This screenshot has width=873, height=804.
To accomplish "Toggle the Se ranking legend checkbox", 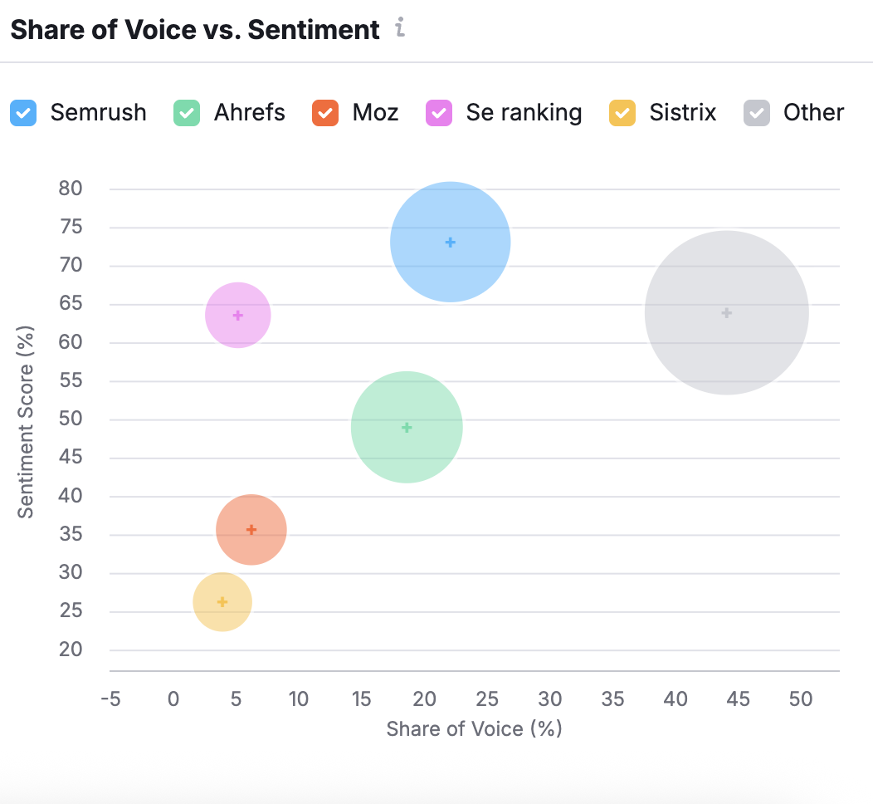I will pyautogui.click(x=439, y=113).
